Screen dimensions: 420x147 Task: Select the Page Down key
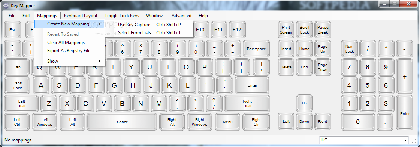point(323,67)
